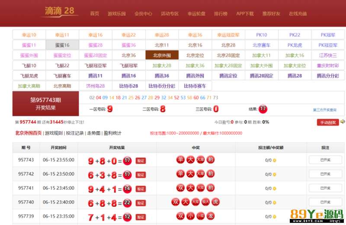Go to 会员中心
346x225 pixels.
tap(144, 14)
